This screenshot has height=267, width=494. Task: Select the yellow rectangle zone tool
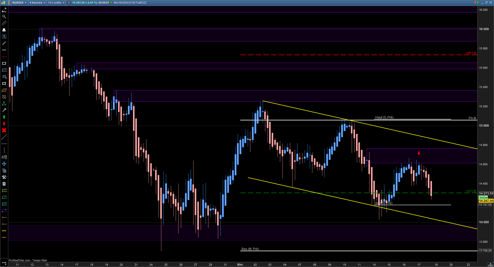pyautogui.click(x=4, y=191)
